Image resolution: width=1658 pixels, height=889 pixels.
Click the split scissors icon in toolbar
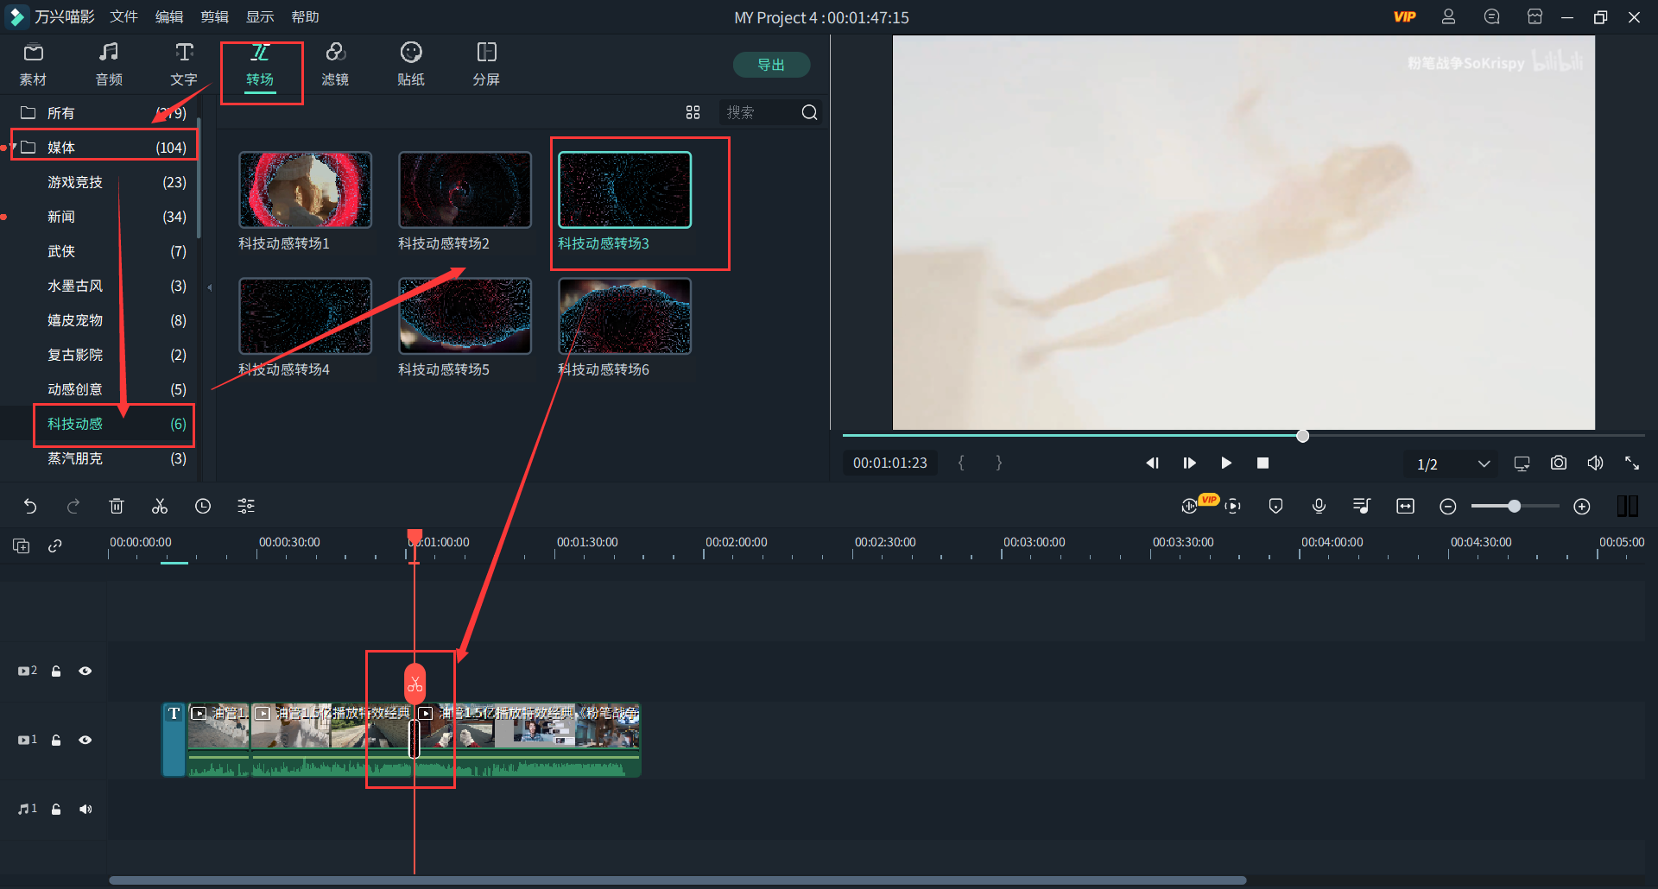[160, 507]
